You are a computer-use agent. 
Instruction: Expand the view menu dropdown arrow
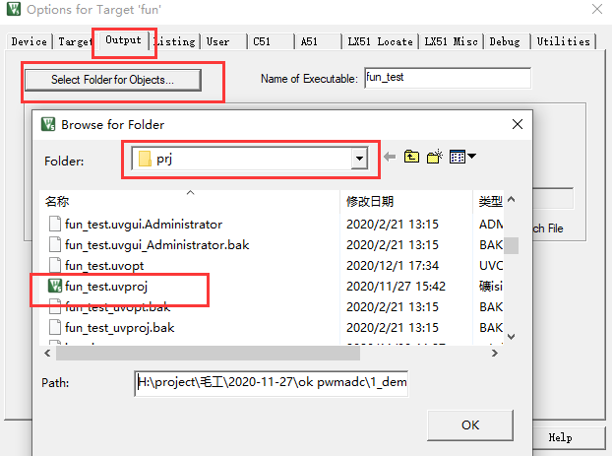(472, 157)
